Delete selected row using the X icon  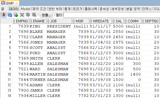[22, 15]
